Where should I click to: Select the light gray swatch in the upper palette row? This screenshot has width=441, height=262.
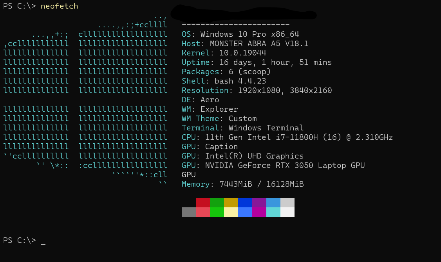(287, 203)
